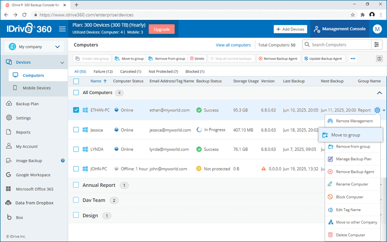Open Management Console
Viewport: 387px width, 242px height.
pos(340,29)
